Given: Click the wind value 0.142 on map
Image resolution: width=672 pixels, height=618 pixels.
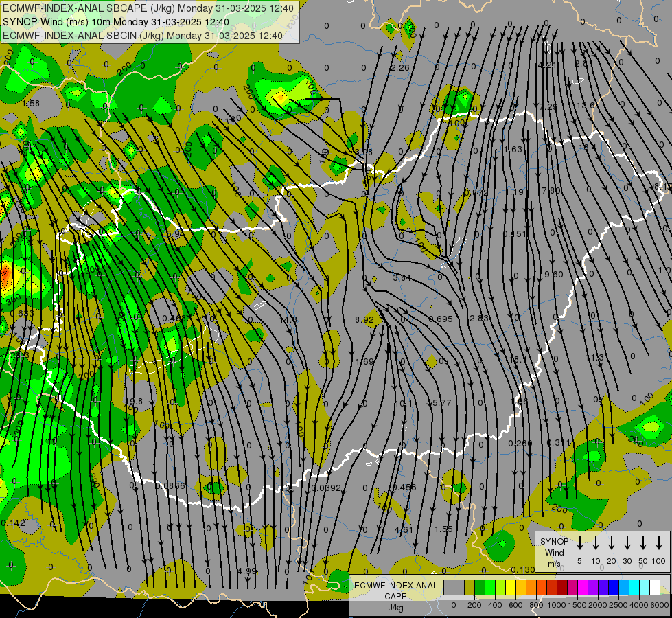Looking at the screenshot, I should (13, 523).
